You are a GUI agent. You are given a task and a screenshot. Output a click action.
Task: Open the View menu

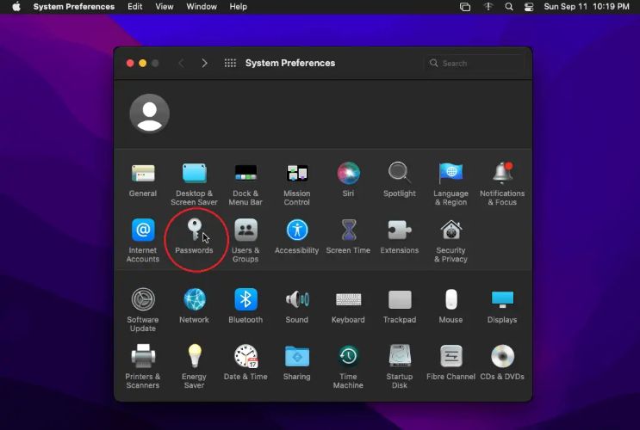[x=164, y=6]
